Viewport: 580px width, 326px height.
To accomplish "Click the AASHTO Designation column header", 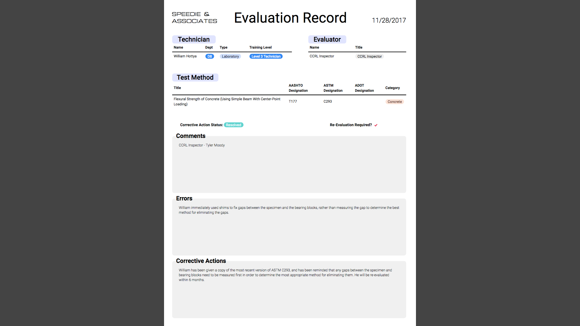I will point(298,88).
